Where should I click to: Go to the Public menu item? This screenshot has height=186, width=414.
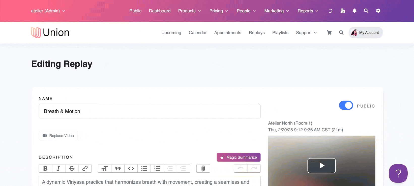(135, 11)
